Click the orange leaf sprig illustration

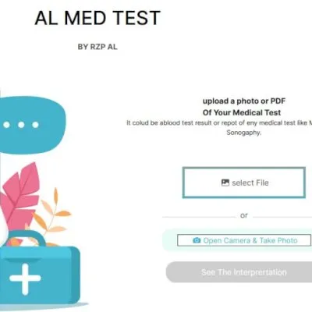pyautogui.click(x=53, y=213)
